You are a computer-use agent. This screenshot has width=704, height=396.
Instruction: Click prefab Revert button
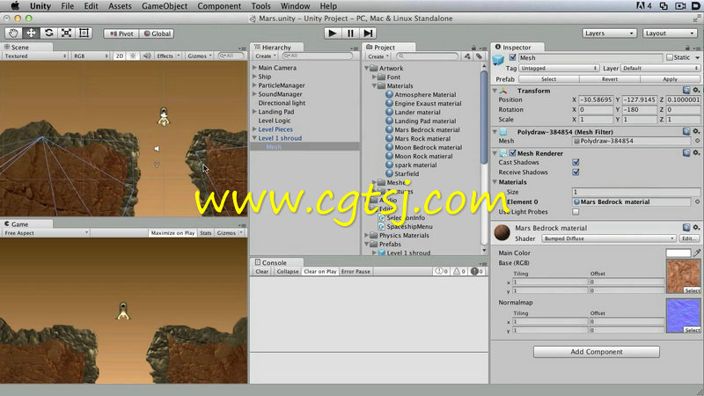coord(609,79)
